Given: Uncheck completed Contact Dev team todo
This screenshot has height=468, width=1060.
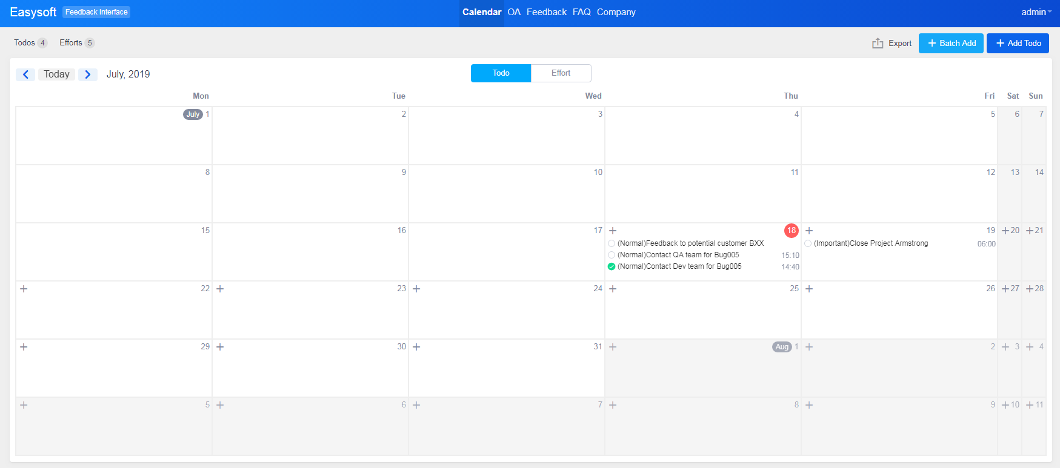Looking at the screenshot, I should coord(612,266).
